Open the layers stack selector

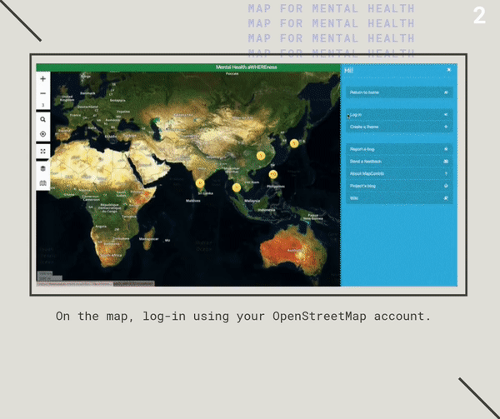point(43,168)
